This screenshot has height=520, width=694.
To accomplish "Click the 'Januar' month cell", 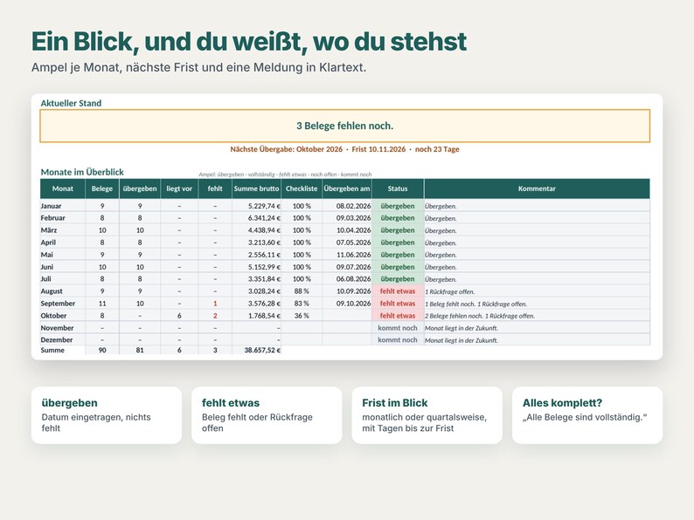I will (x=62, y=206).
